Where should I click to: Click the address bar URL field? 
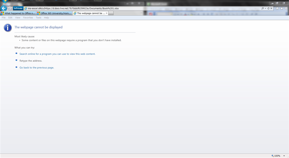[144, 8]
